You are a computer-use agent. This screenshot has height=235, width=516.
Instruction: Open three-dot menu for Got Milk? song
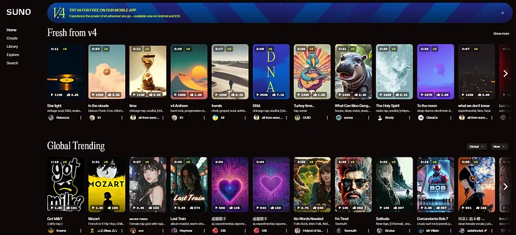tap(80, 231)
